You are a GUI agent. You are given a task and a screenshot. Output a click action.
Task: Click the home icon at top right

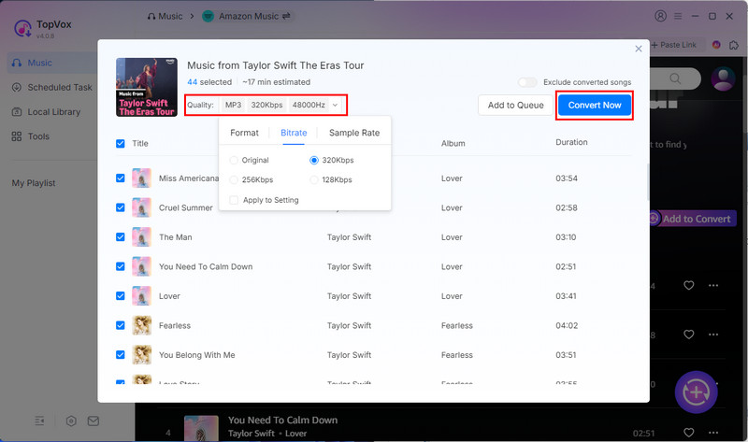734,45
